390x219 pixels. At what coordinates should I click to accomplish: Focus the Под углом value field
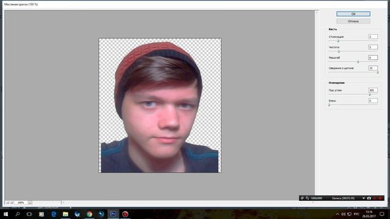[373, 91]
